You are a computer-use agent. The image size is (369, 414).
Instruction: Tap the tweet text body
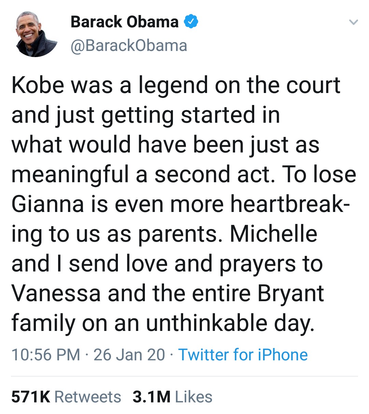click(178, 205)
